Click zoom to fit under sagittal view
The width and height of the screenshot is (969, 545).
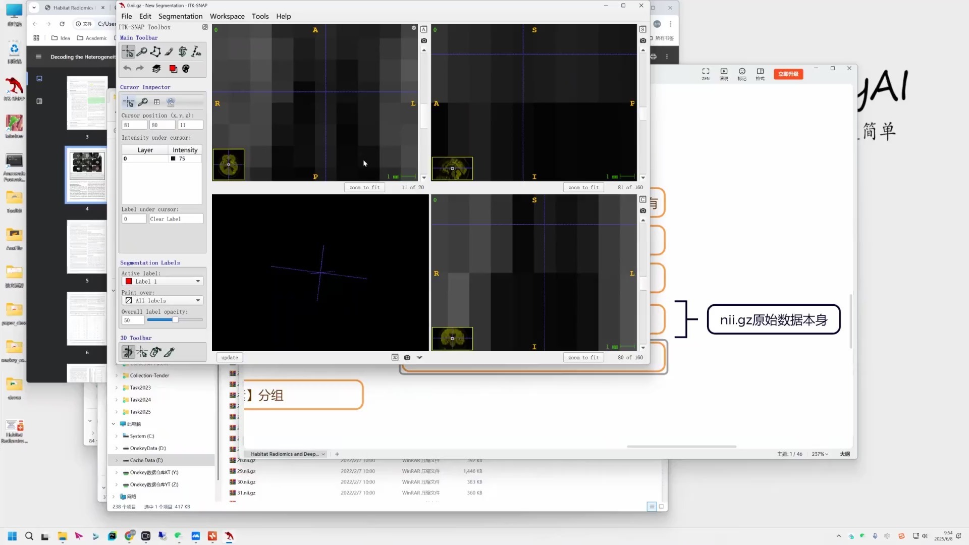583,187
